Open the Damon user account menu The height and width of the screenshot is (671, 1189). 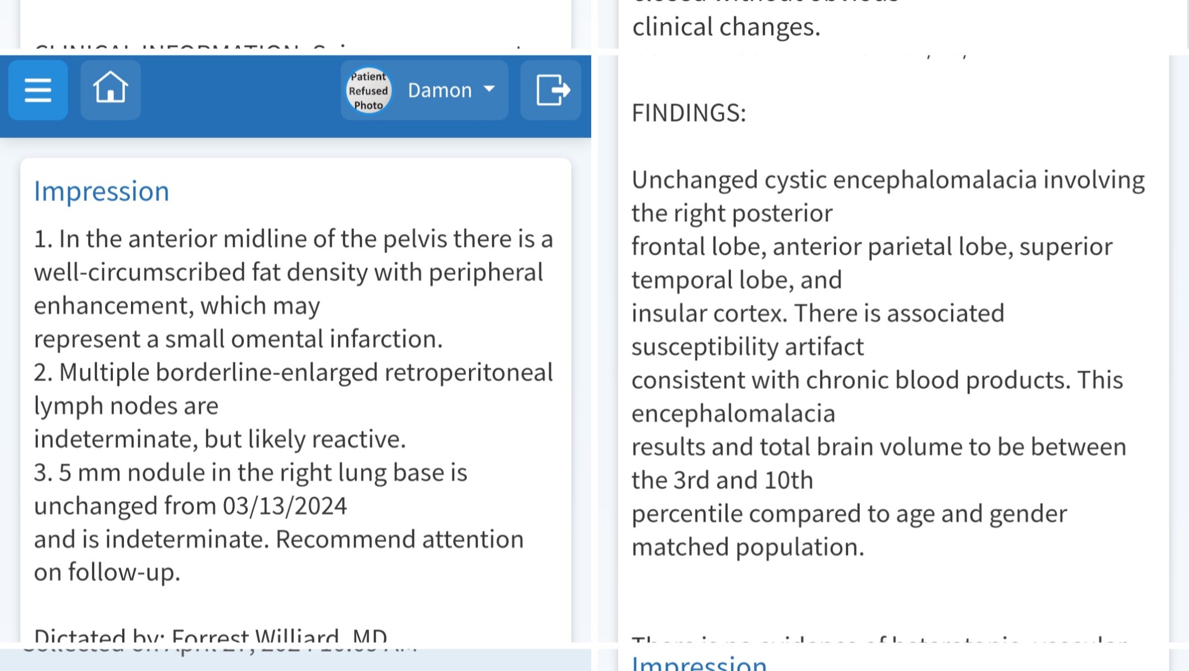pyautogui.click(x=424, y=90)
